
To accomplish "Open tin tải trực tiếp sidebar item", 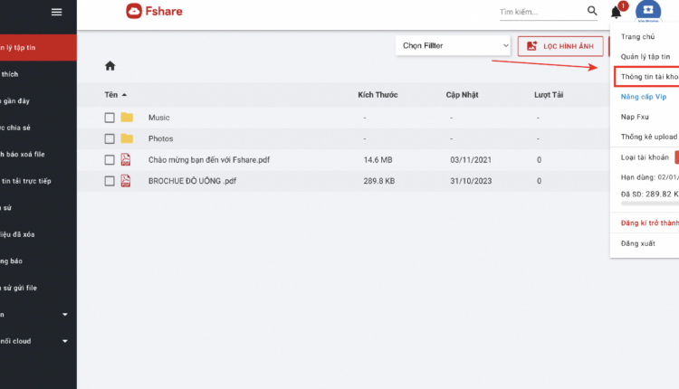I will click(x=38, y=181).
